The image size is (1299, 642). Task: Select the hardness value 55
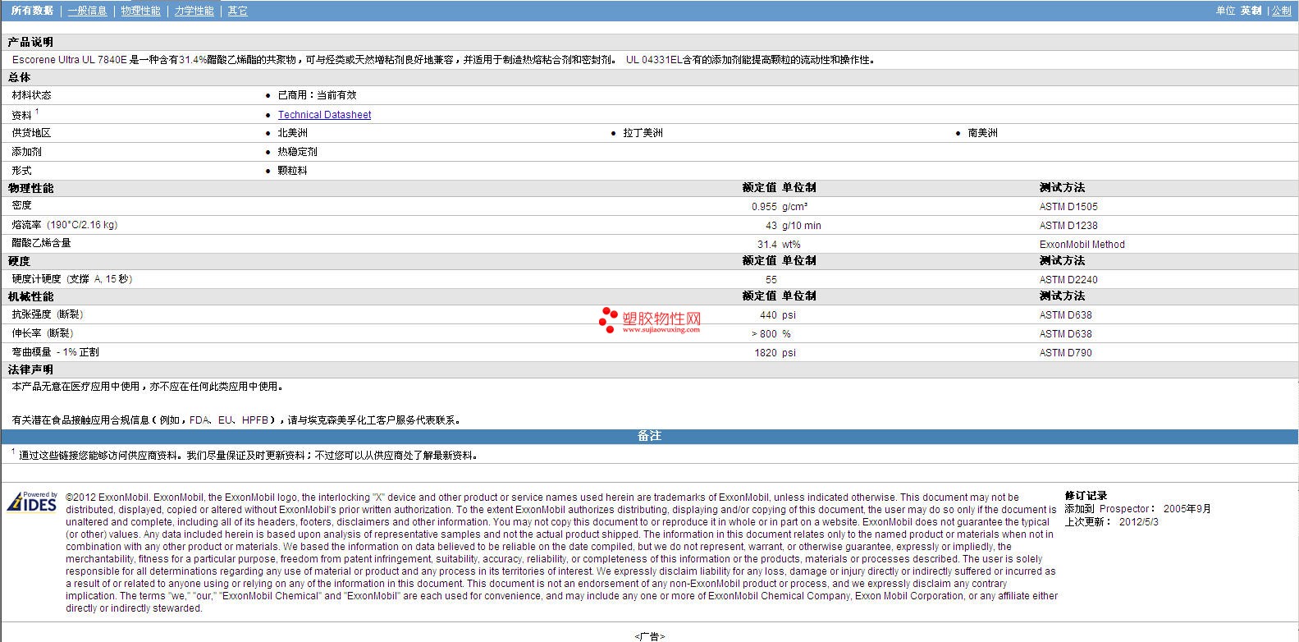pyautogui.click(x=771, y=280)
